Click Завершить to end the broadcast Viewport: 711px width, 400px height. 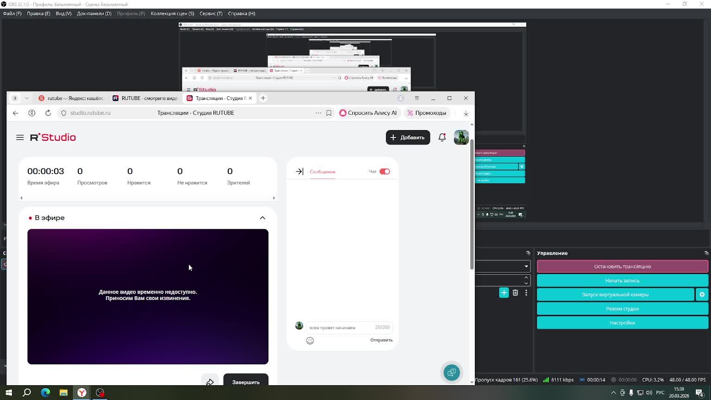(246, 381)
